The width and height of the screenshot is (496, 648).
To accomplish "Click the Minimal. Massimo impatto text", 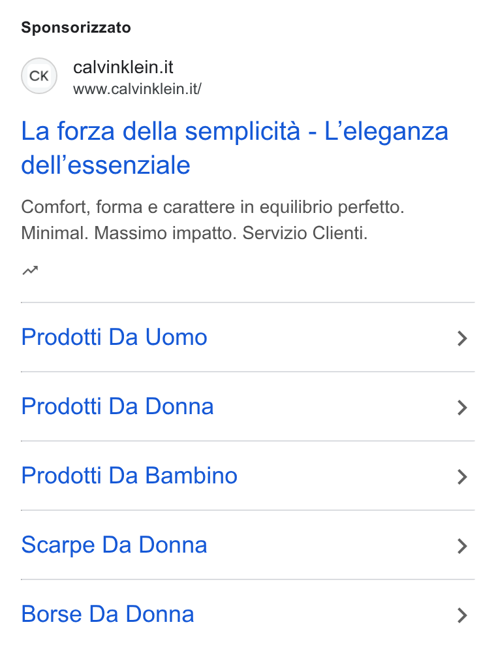I will click(129, 233).
